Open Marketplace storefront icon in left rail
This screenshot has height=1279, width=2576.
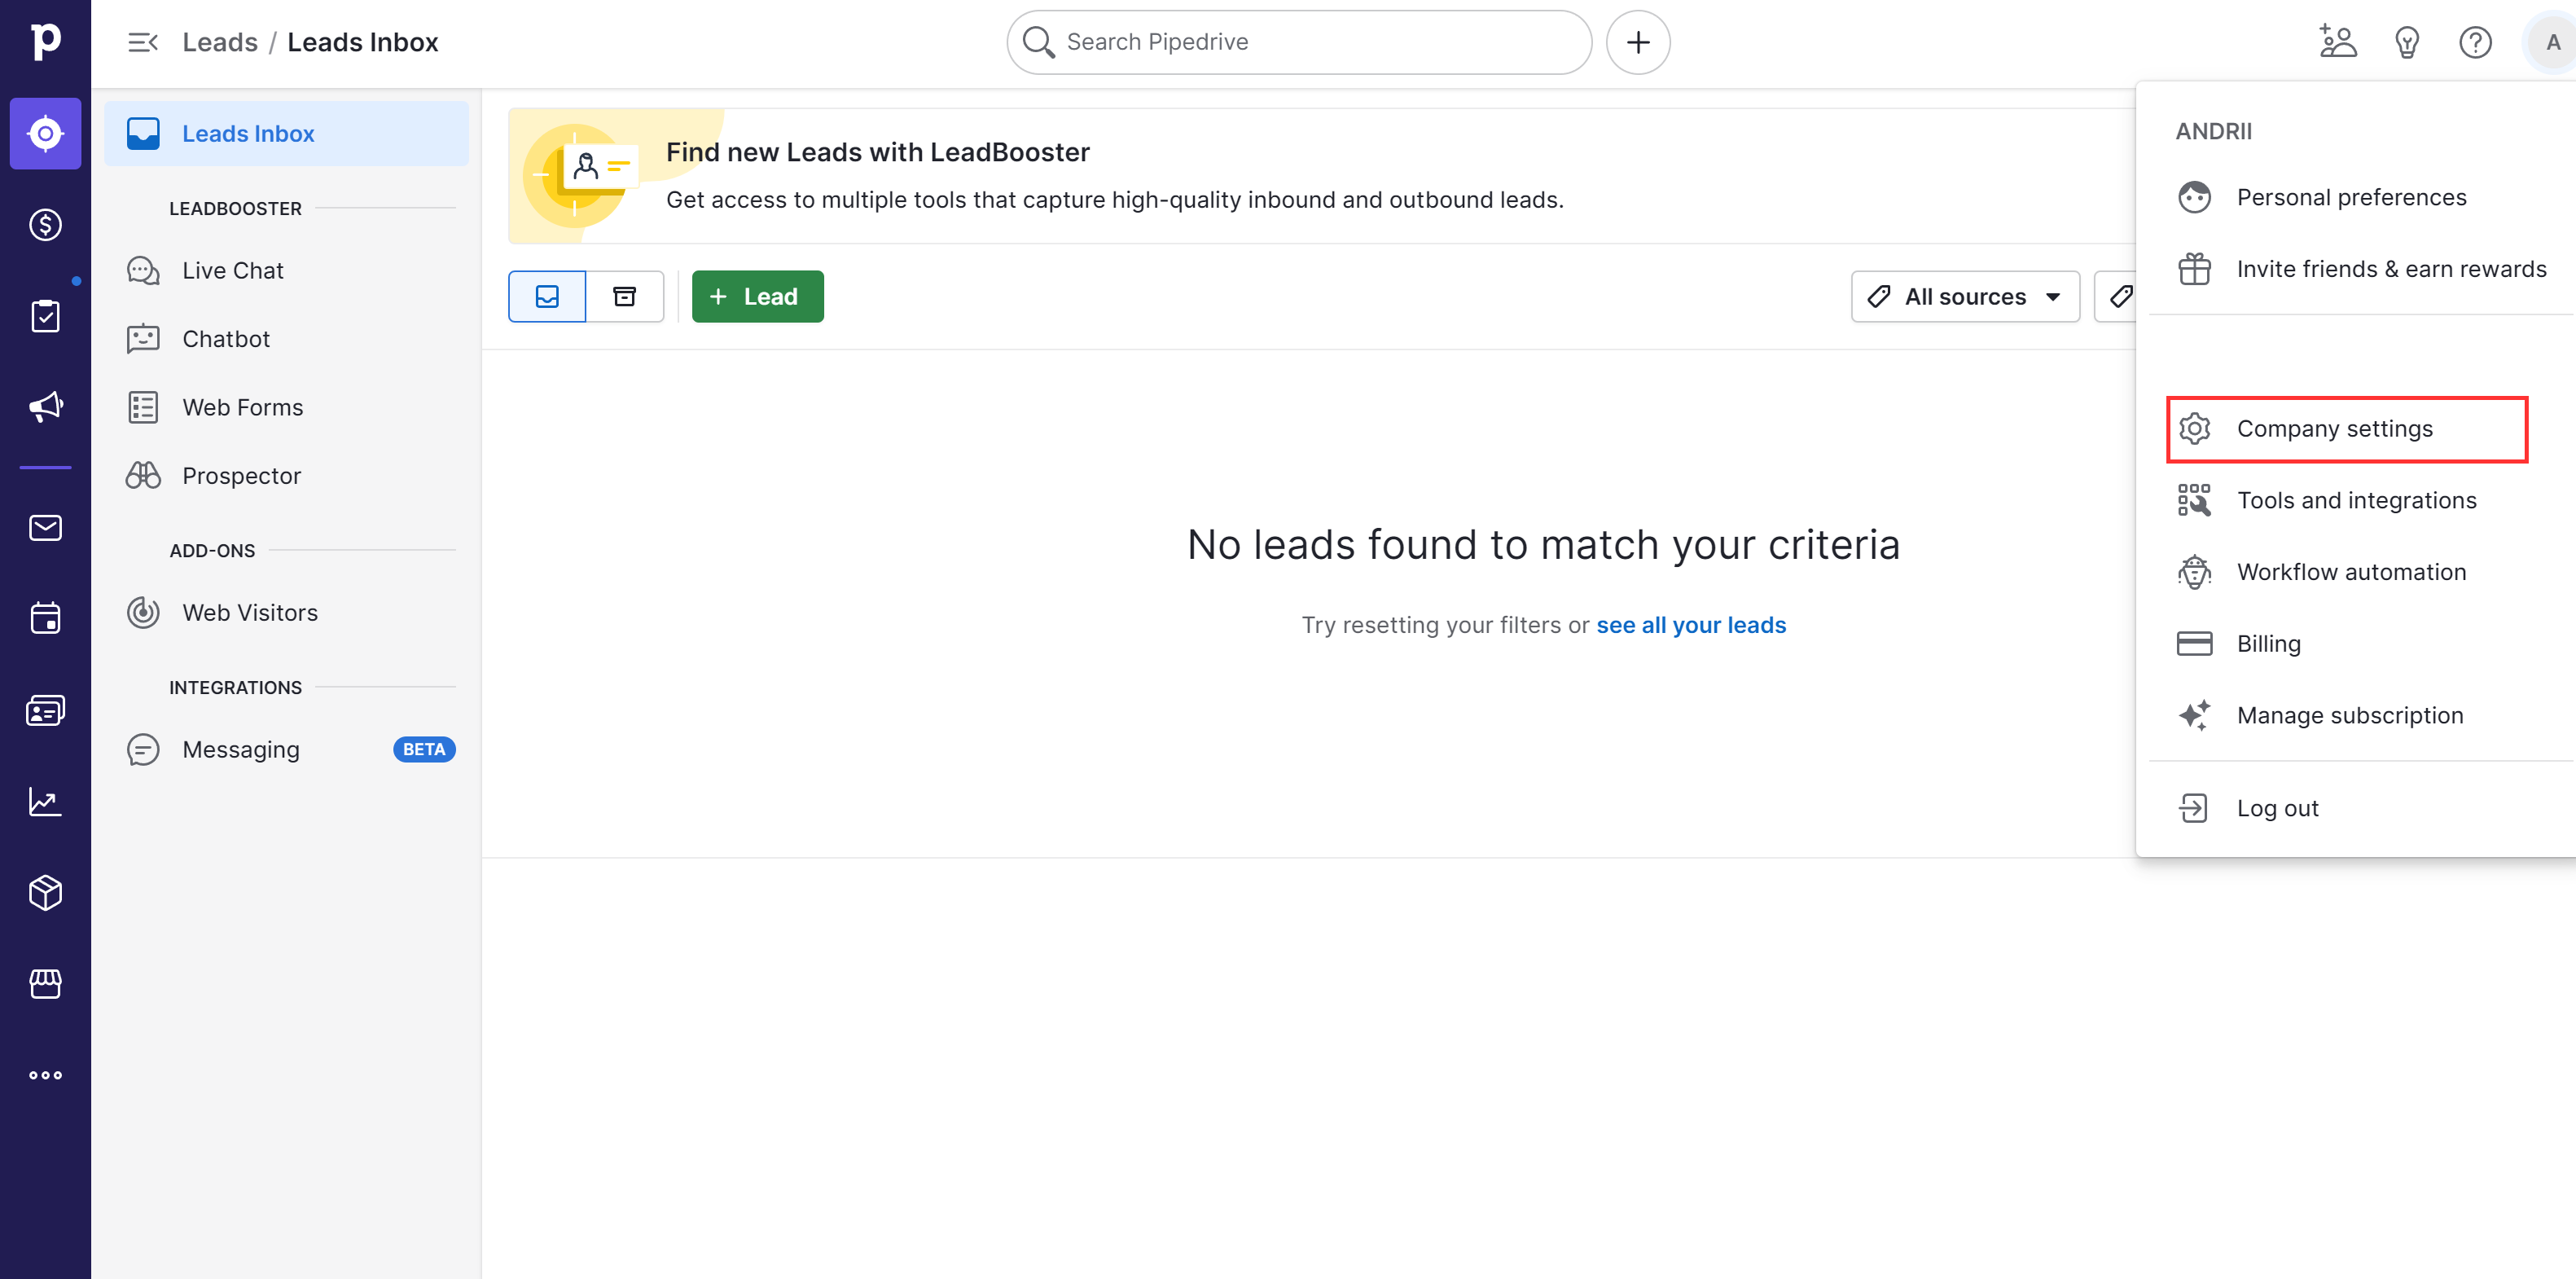pyautogui.click(x=45, y=984)
